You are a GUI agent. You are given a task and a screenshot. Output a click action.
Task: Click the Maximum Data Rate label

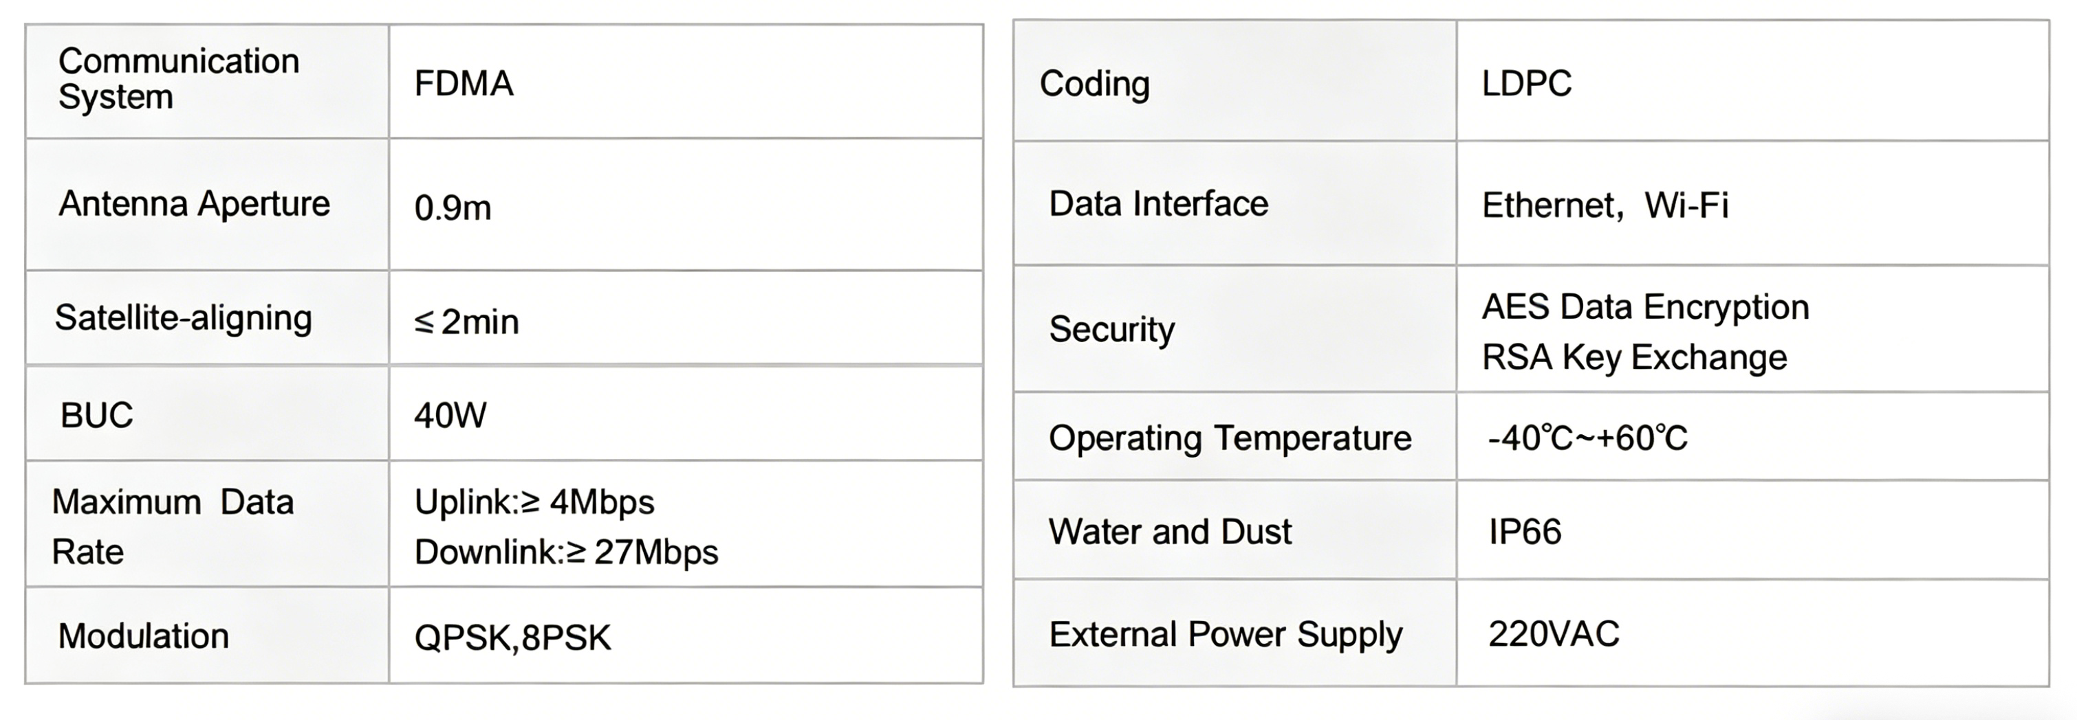(172, 526)
